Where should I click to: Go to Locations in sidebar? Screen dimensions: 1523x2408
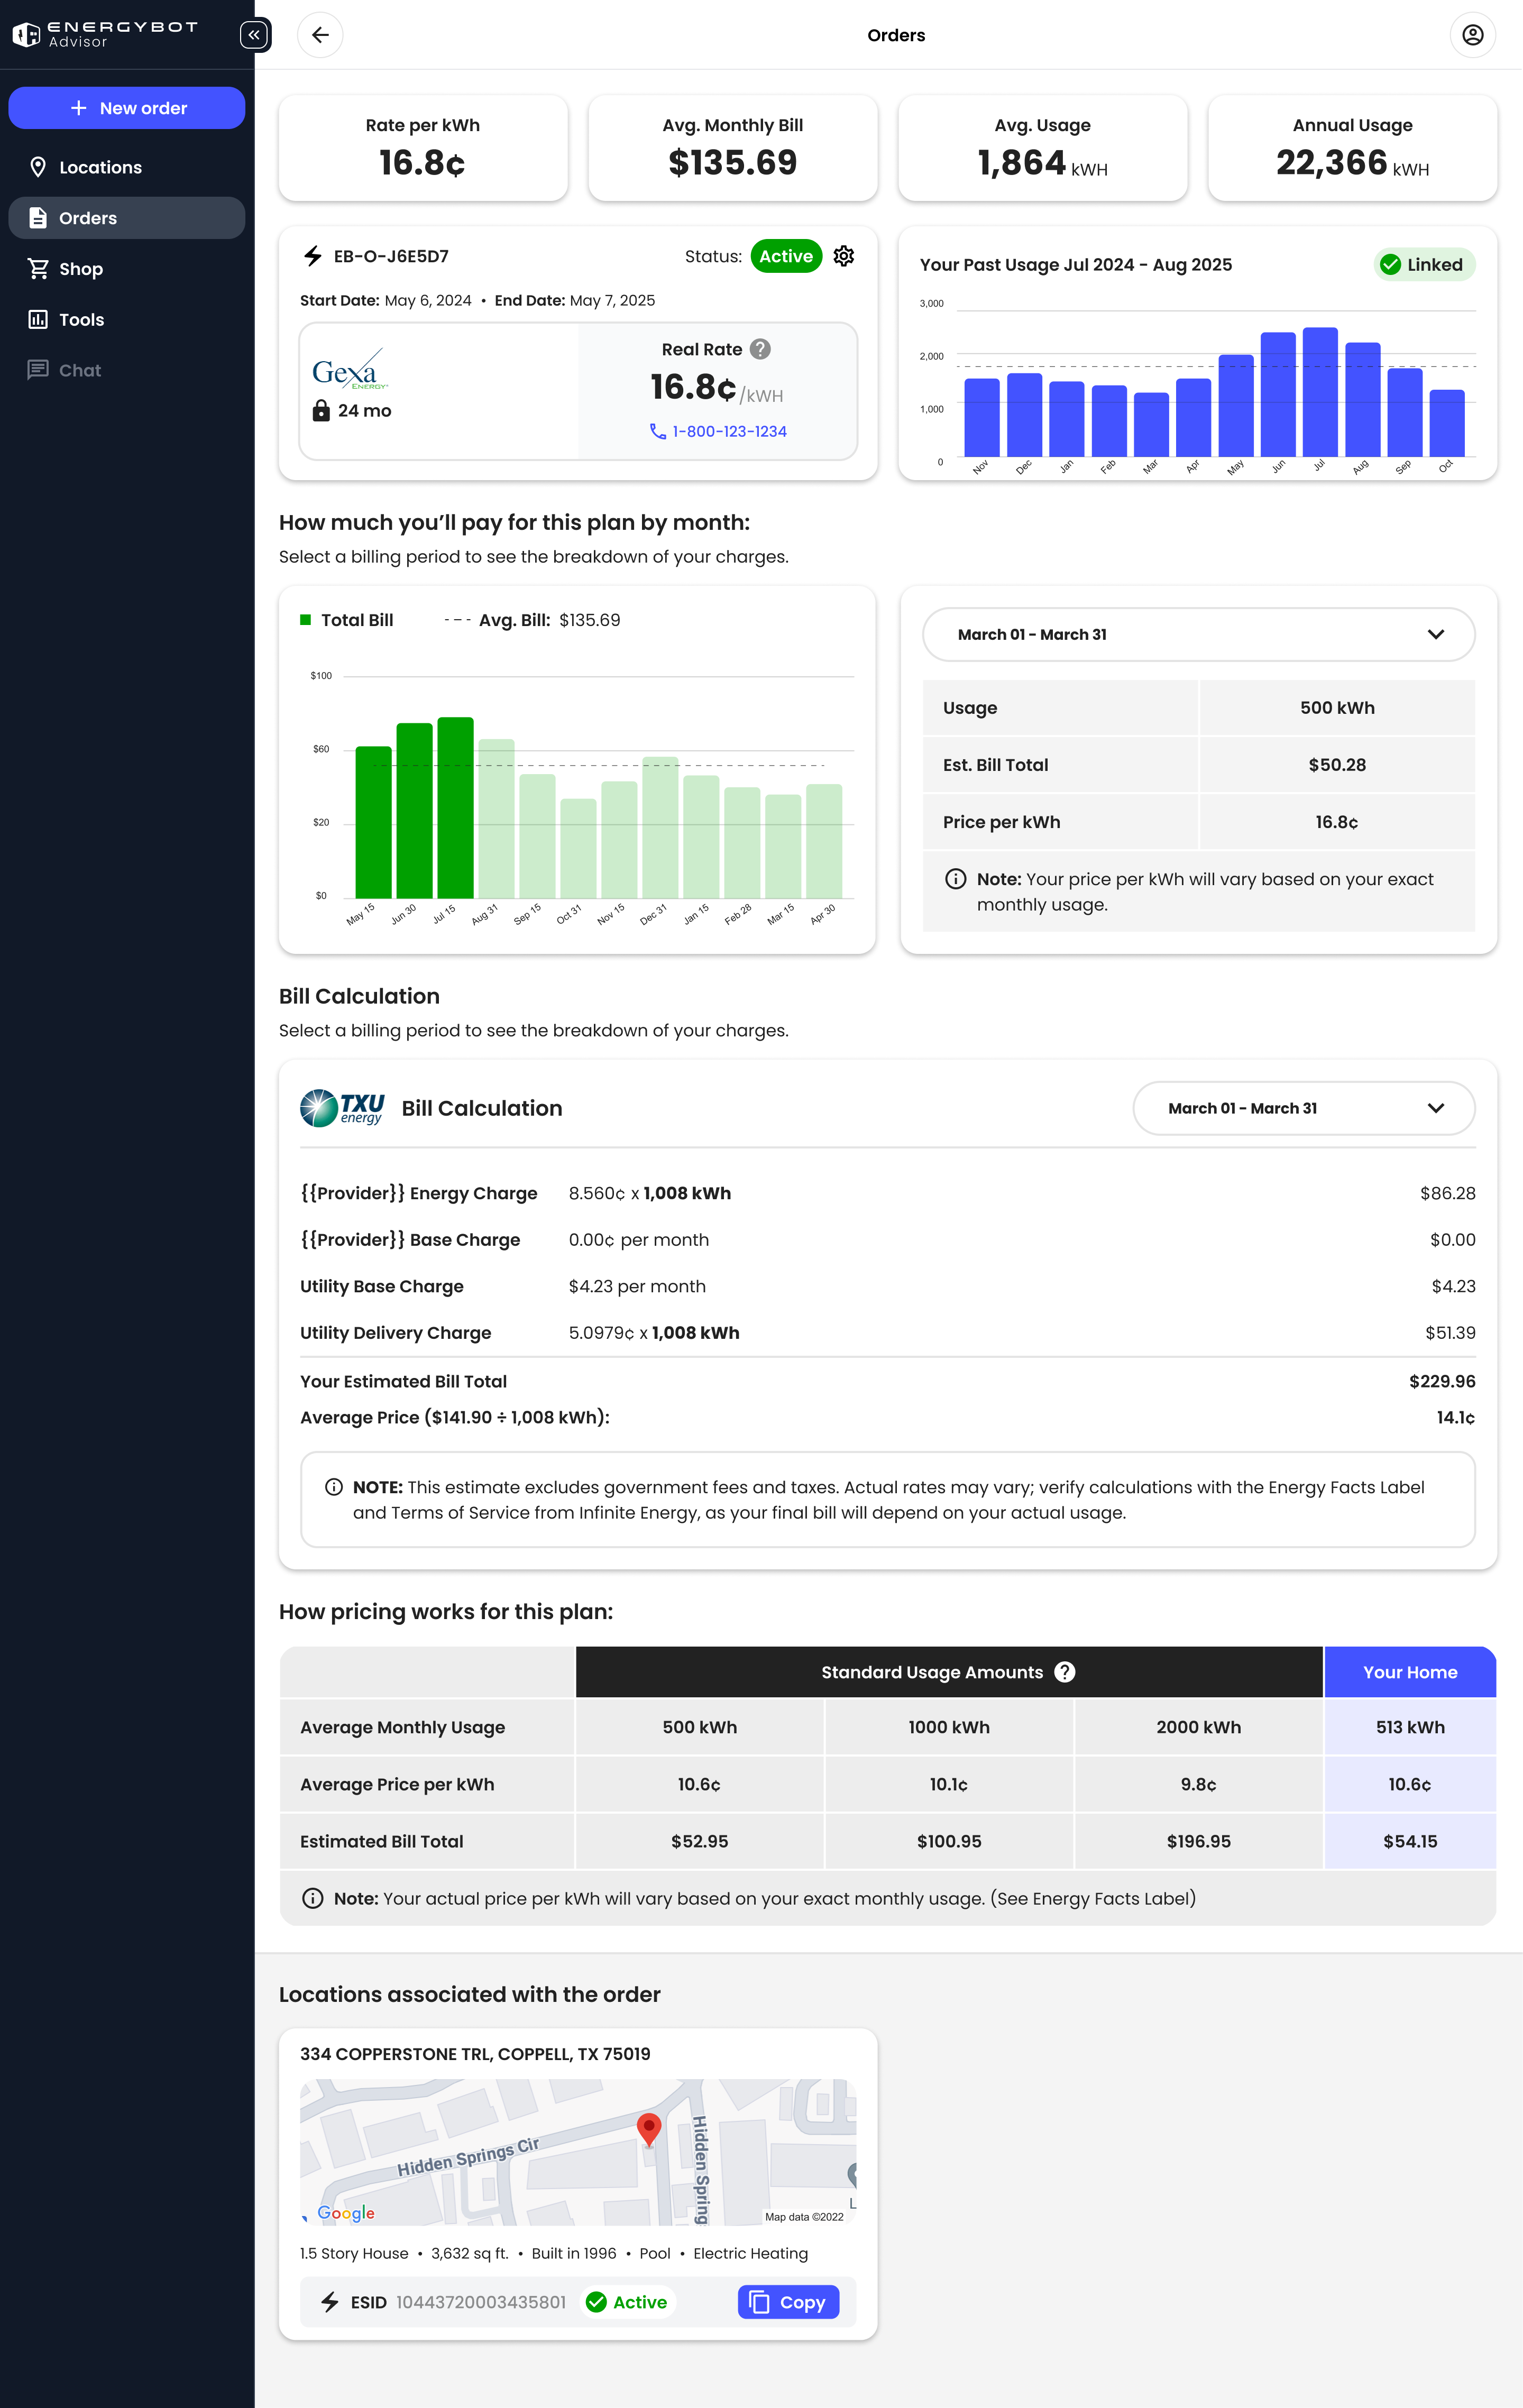[100, 167]
